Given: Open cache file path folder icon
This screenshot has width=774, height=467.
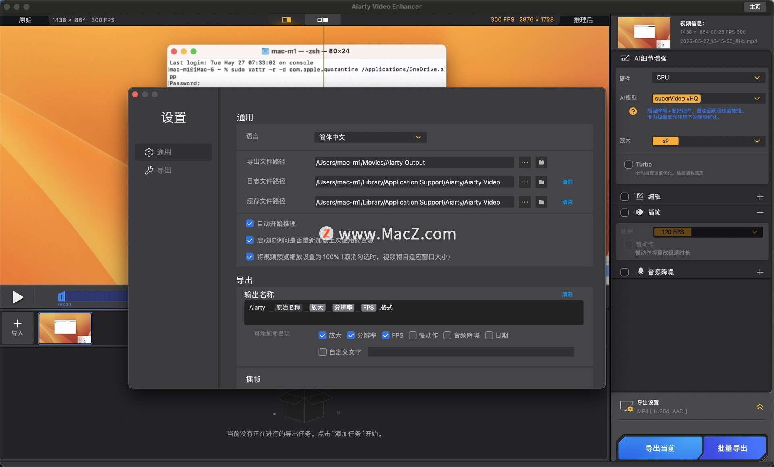Looking at the screenshot, I should [541, 202].
